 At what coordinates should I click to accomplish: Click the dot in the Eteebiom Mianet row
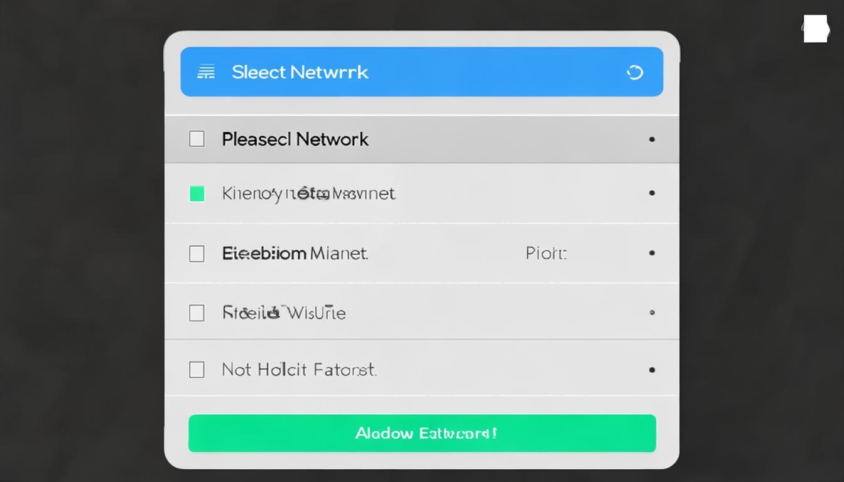pyautogui.click(x=652, y=253)
